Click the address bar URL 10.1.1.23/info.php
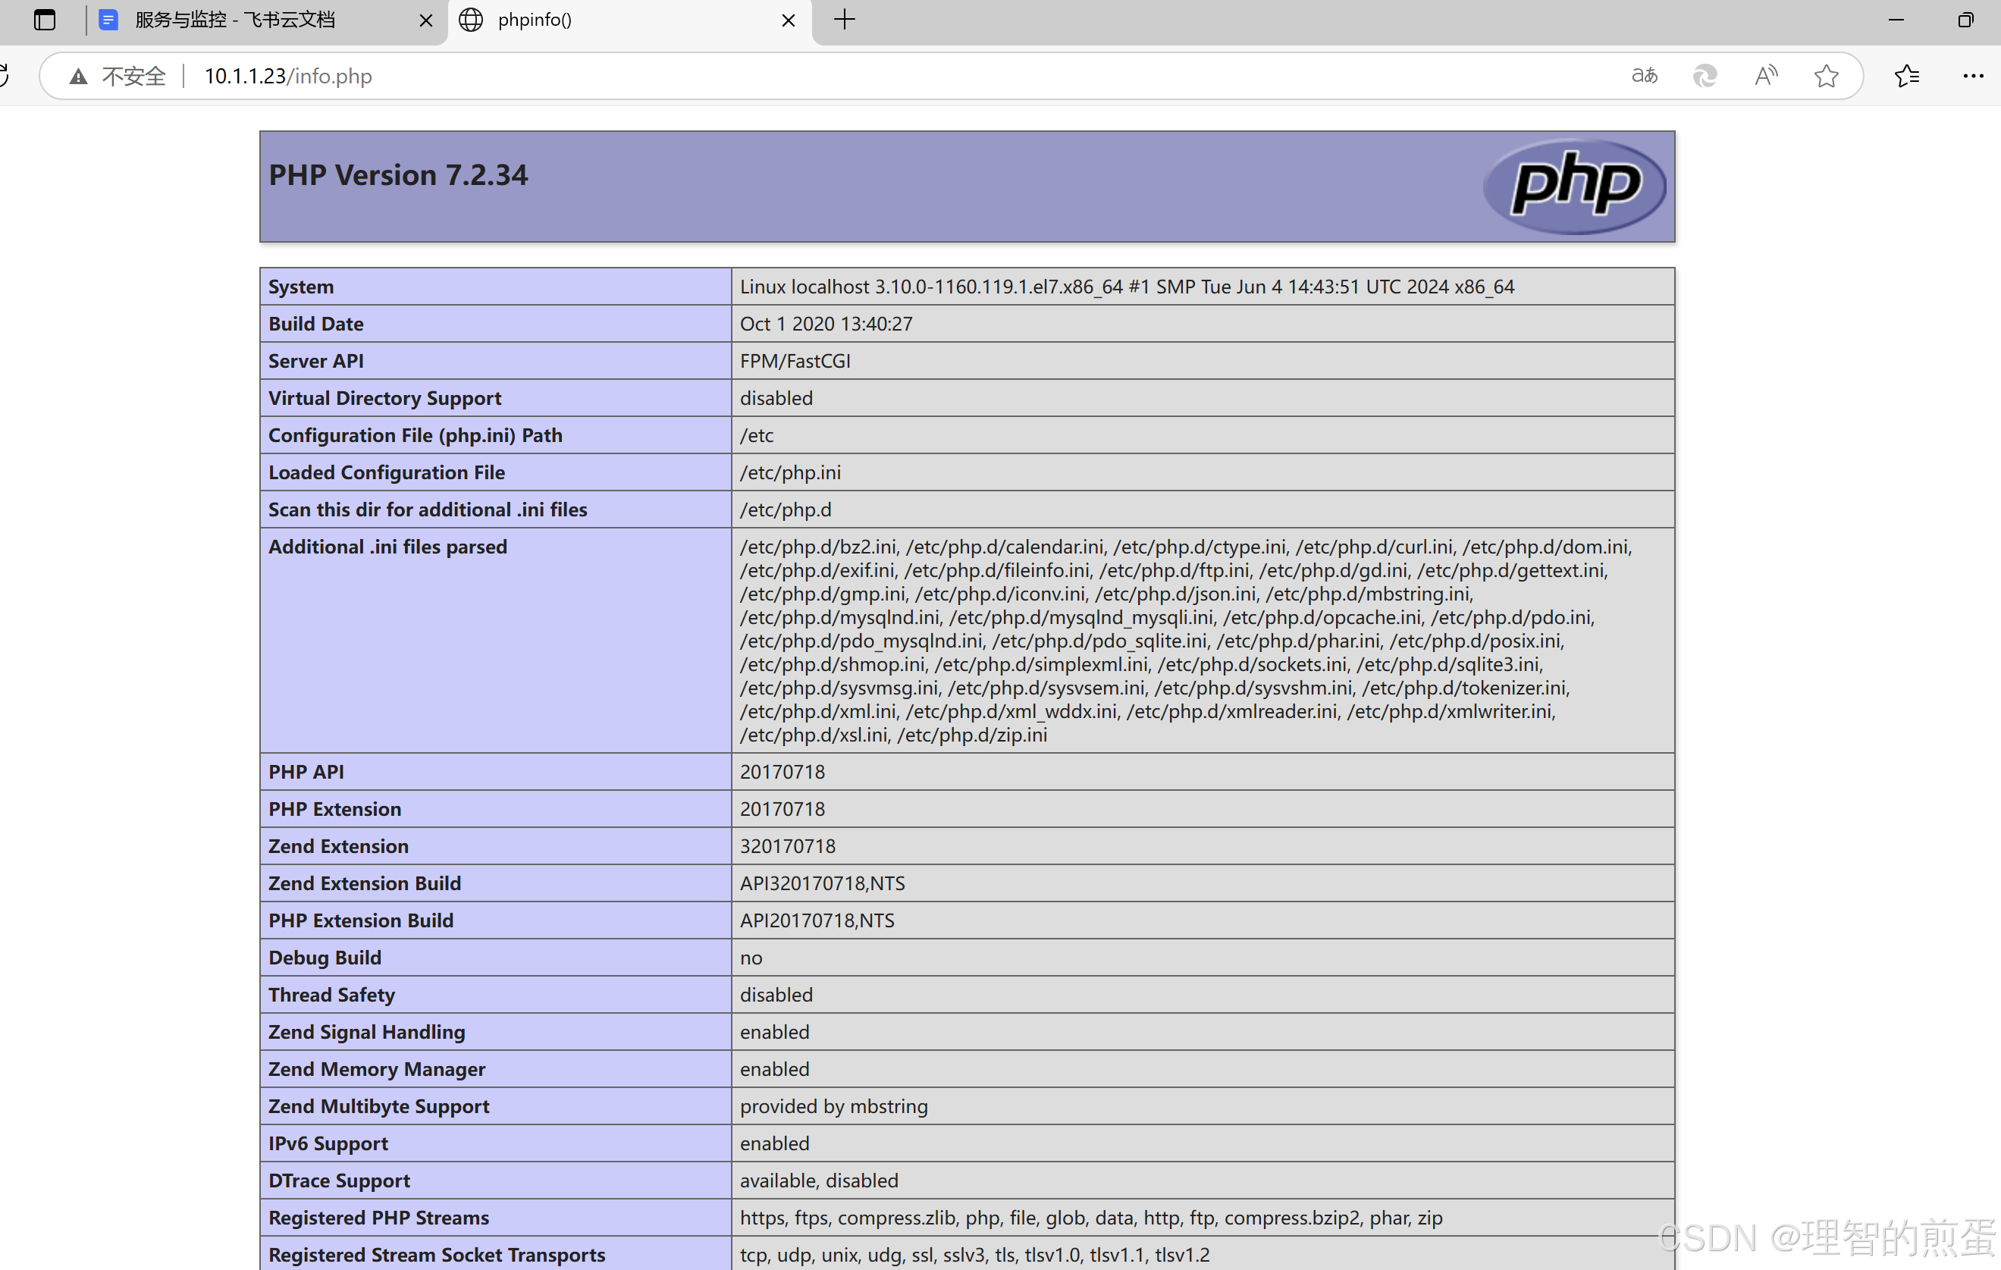This screenshot has width=2001, height=1270. pyautogui.click(x=287, y=77)
